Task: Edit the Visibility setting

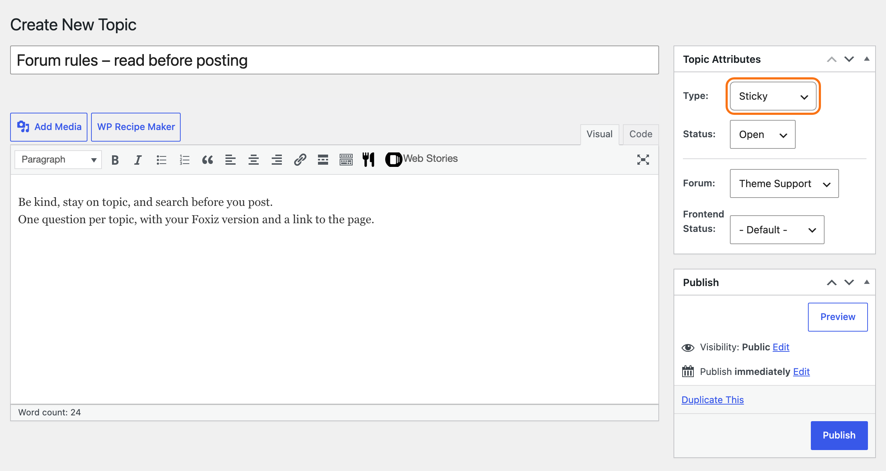Action: (781, 347)
